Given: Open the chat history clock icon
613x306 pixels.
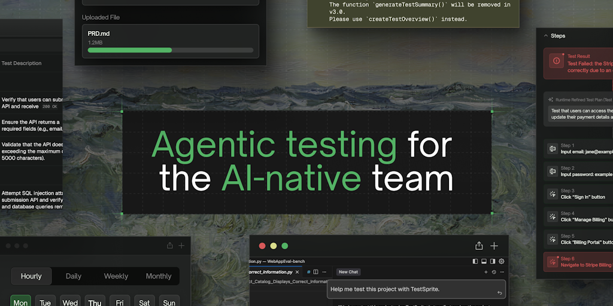Looking at the screenshot, I should coord(494,272).
